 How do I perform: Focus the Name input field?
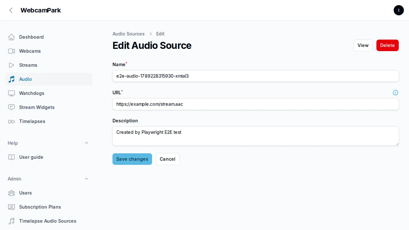(256, 76)
